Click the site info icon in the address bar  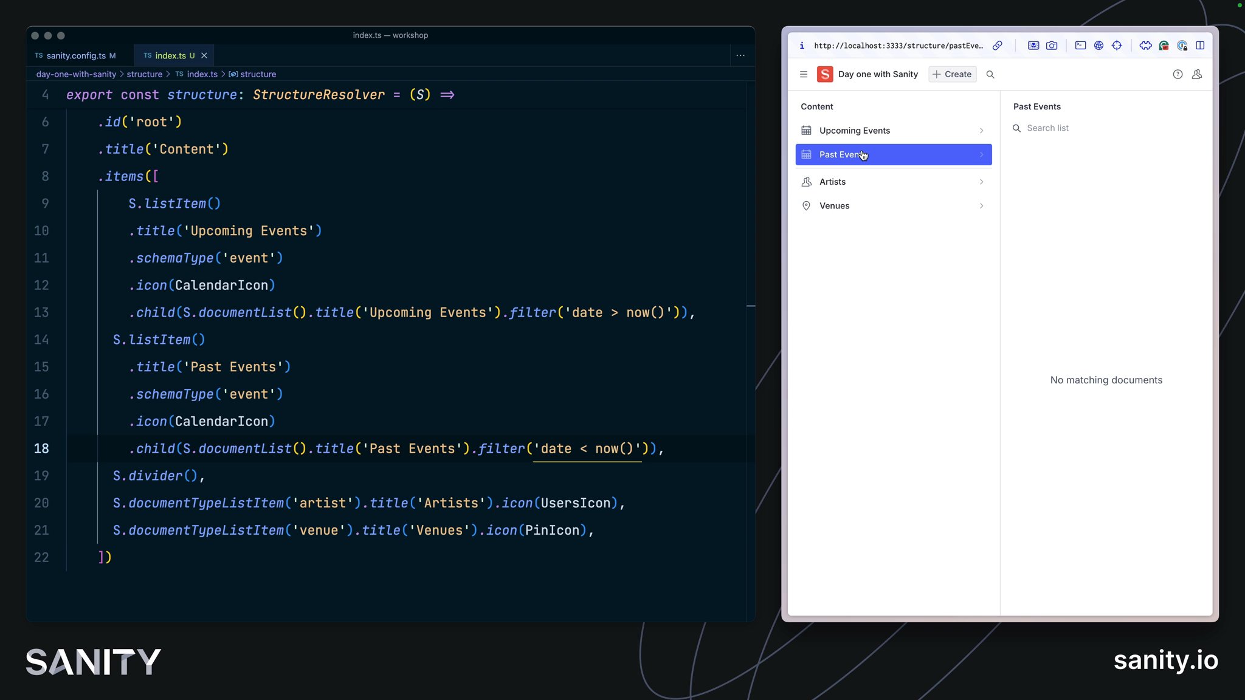point(802,46)
